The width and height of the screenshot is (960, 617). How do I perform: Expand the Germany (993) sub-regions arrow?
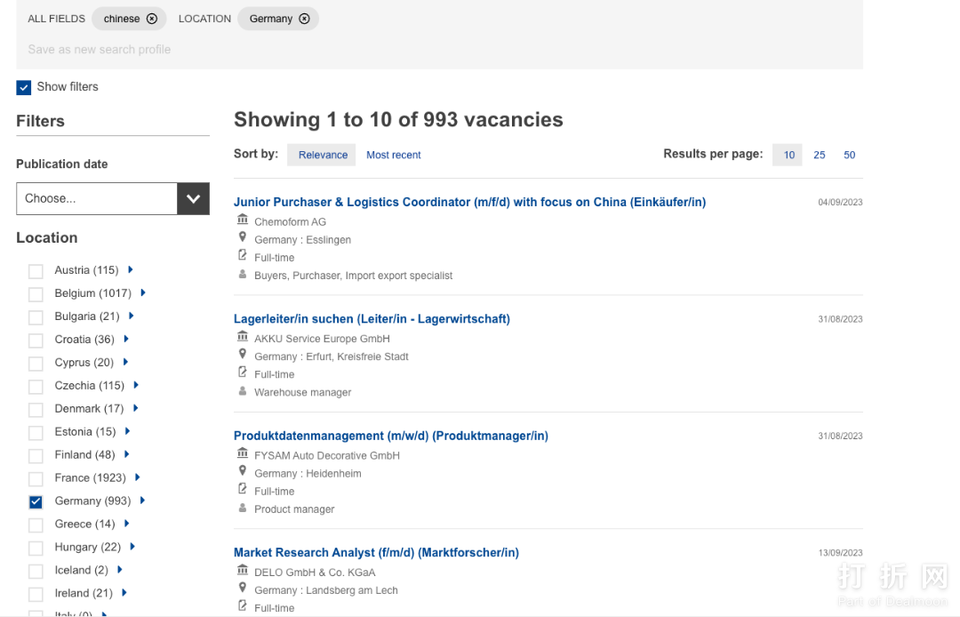point(142,501)
